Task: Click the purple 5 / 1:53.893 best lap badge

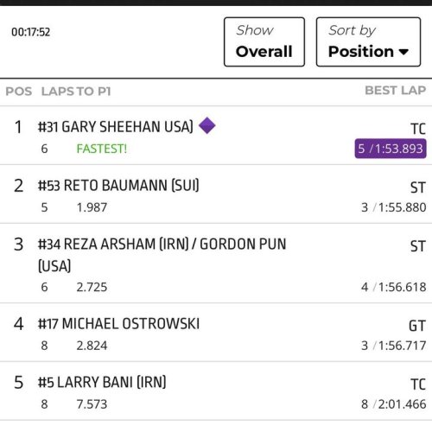Action: tap(391, 149)
